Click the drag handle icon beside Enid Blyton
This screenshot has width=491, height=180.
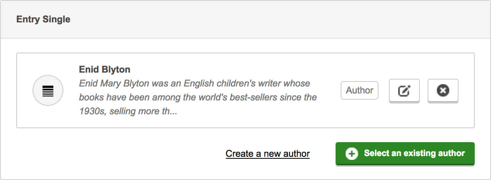click(48, 91)
